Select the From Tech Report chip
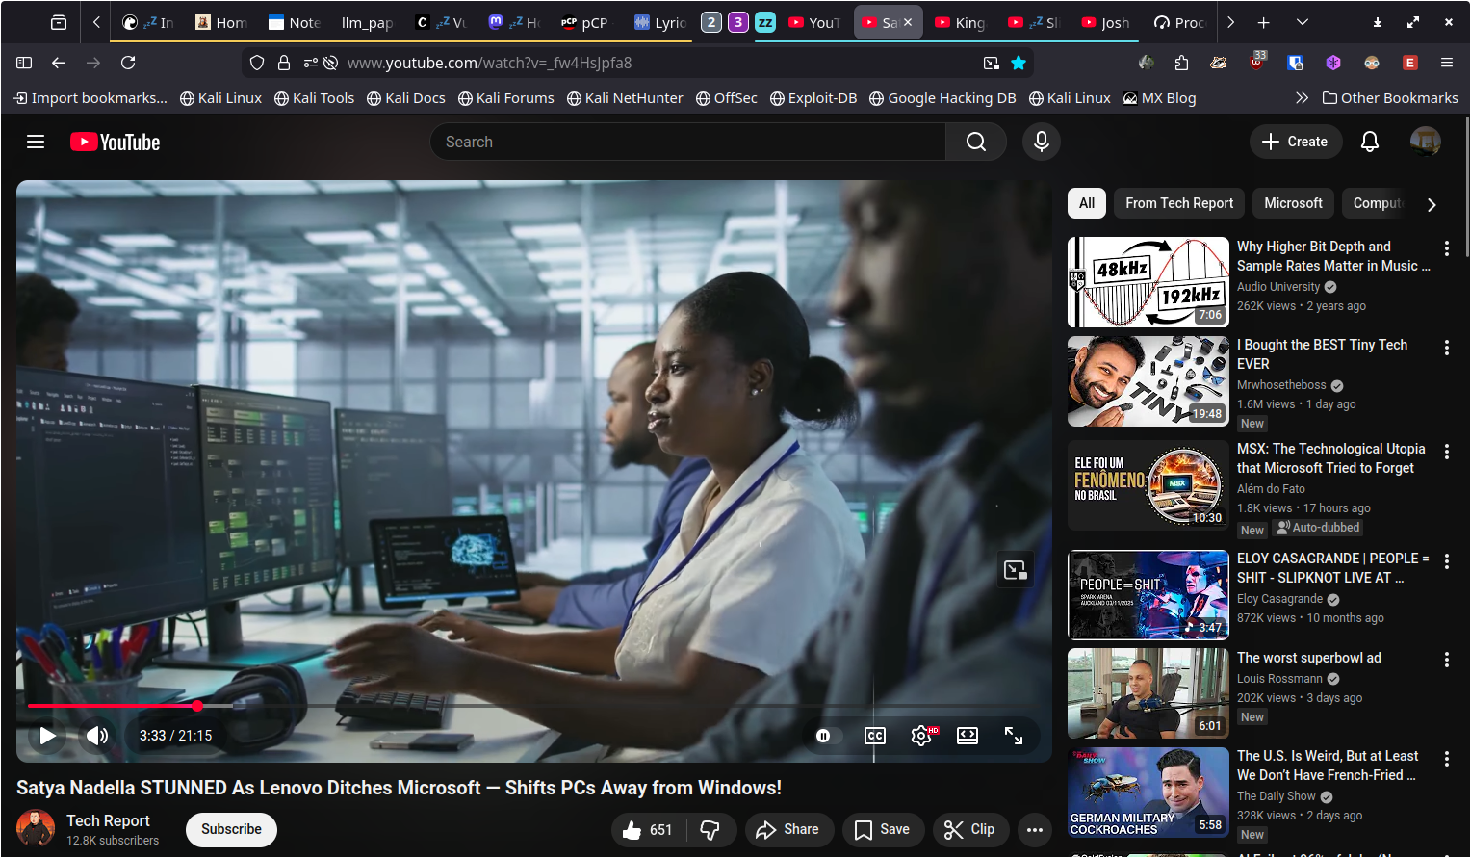 point(1178,203)
